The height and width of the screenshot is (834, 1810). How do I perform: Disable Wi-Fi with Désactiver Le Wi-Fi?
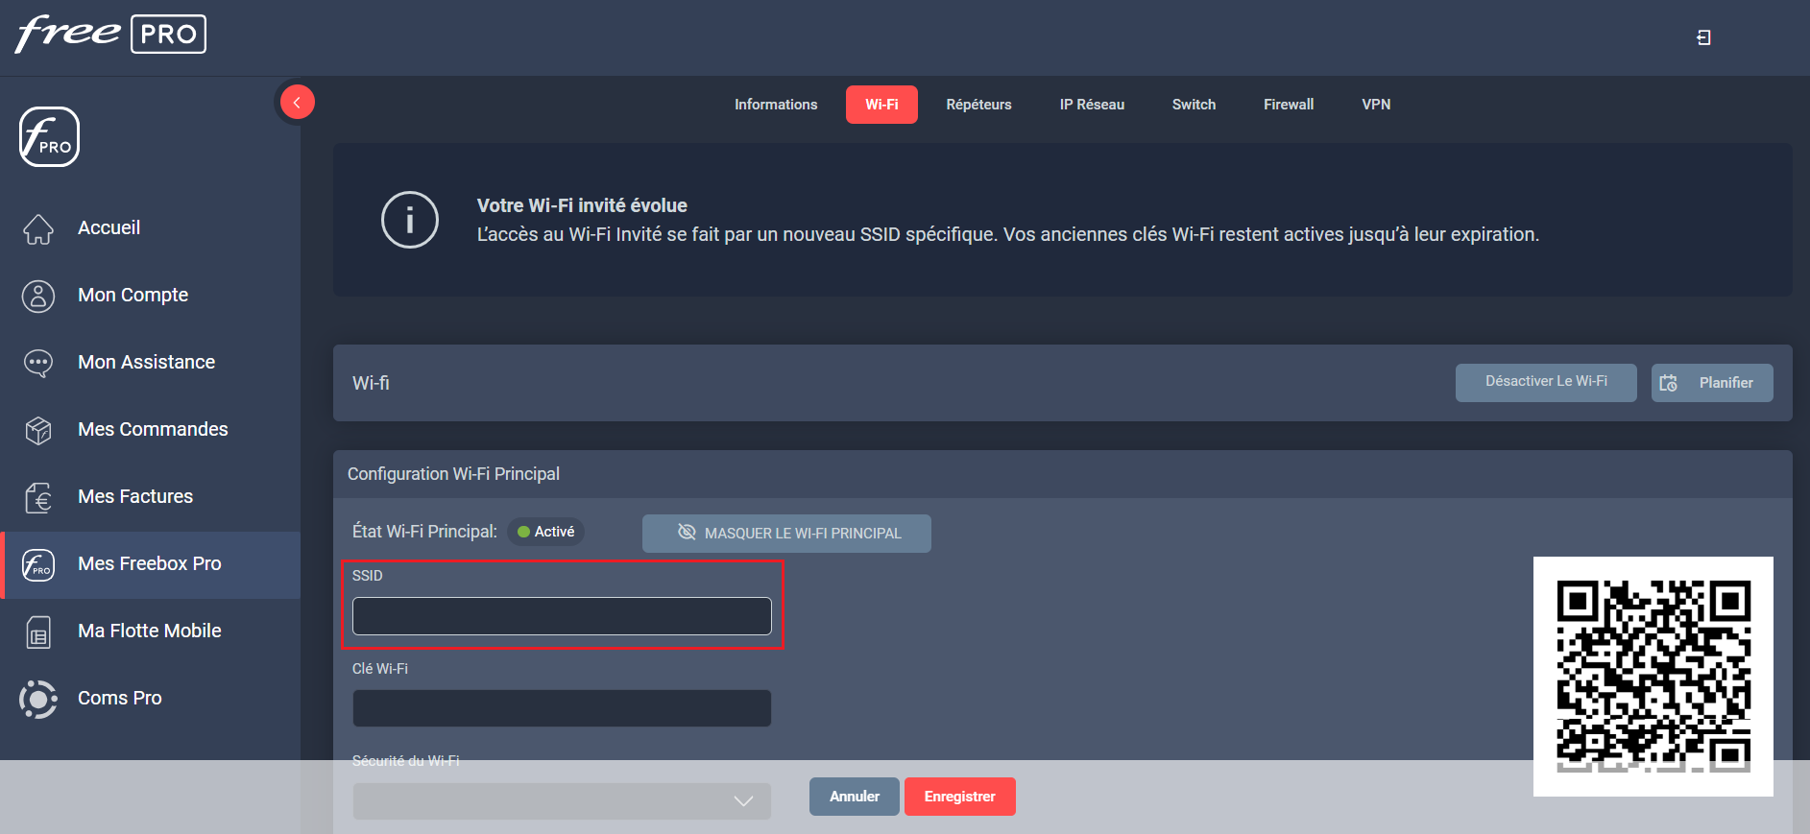[1545, 382]
